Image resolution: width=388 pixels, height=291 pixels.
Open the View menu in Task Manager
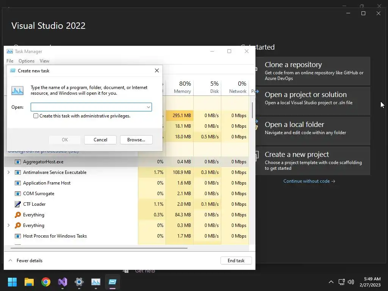pyautogui.click(x=45, y=61)
